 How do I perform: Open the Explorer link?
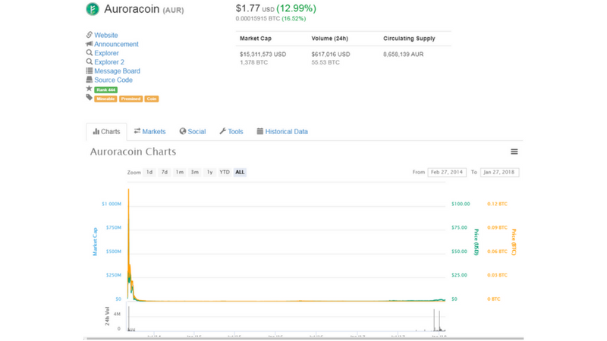106,53
